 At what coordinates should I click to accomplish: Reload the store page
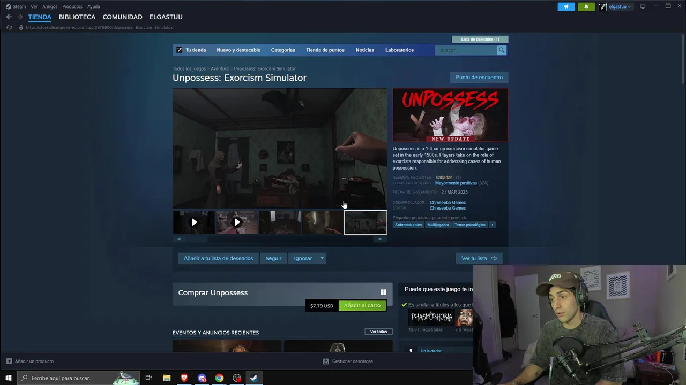(x=9, y=27)
